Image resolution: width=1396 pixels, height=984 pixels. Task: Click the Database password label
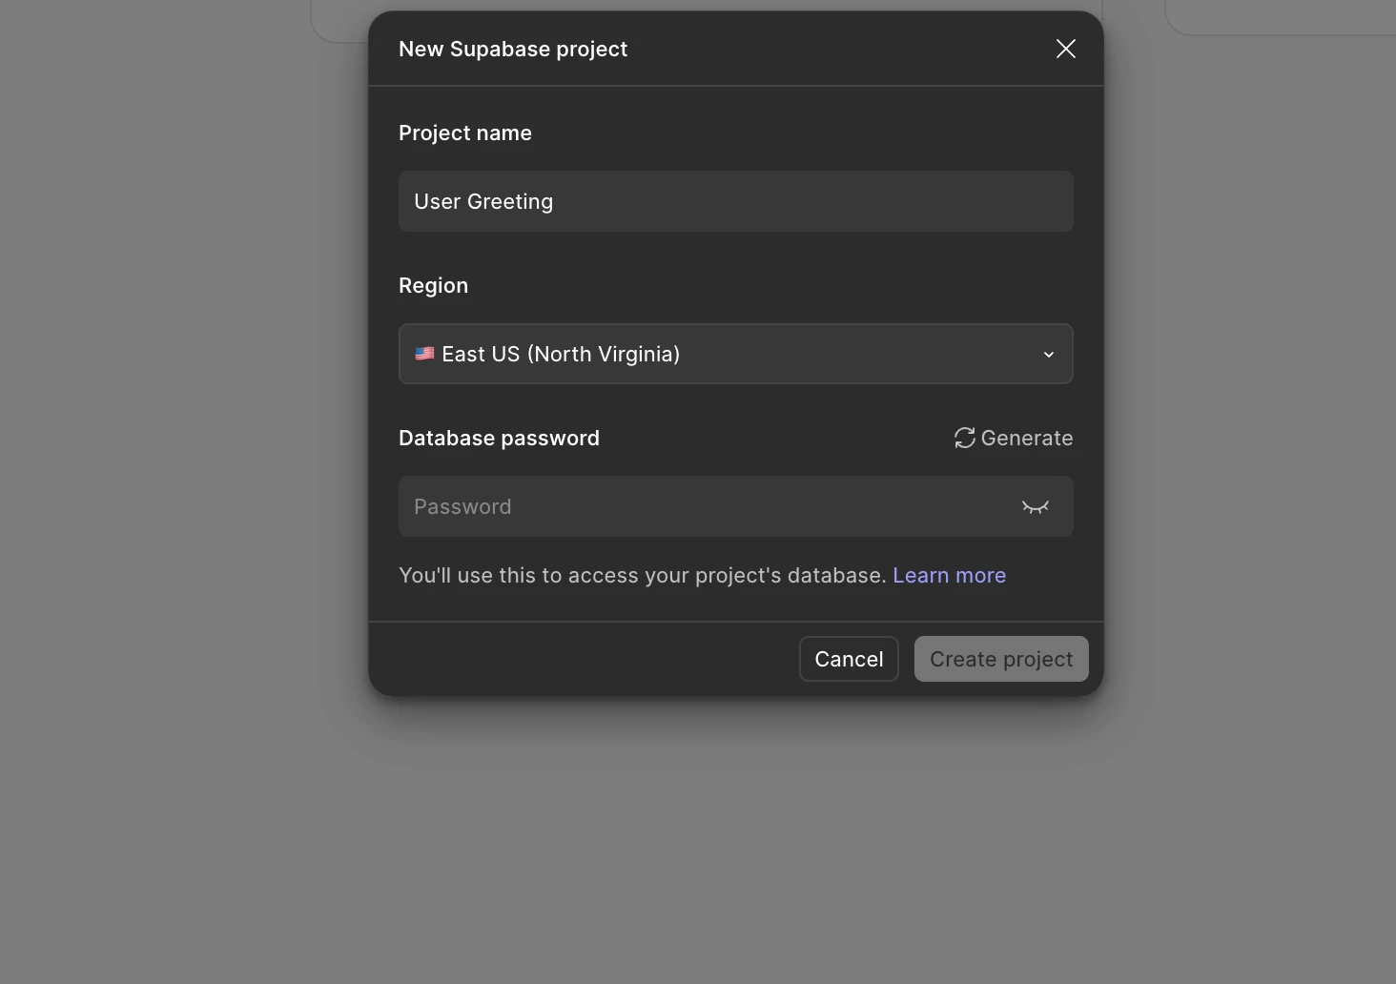[499, 438]
